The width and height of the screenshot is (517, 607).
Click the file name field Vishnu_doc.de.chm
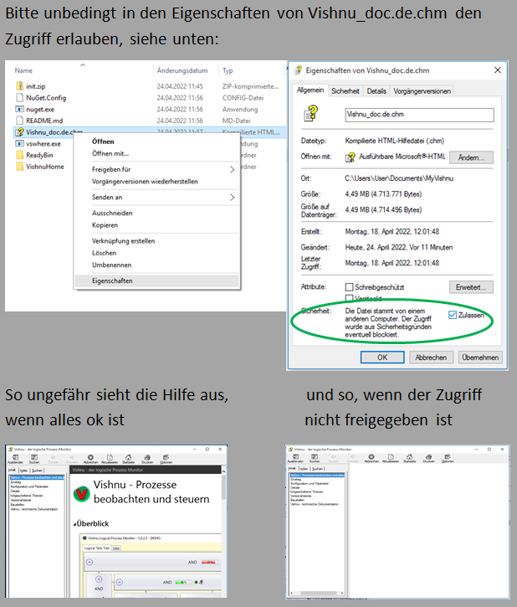click(x=419, y=115)
